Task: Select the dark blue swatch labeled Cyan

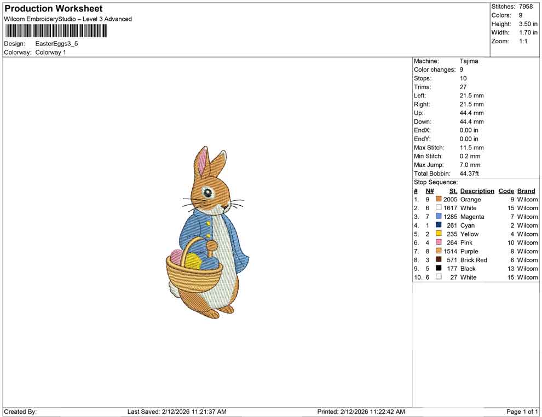Action: pyautogui.click(x=439, y=225)
